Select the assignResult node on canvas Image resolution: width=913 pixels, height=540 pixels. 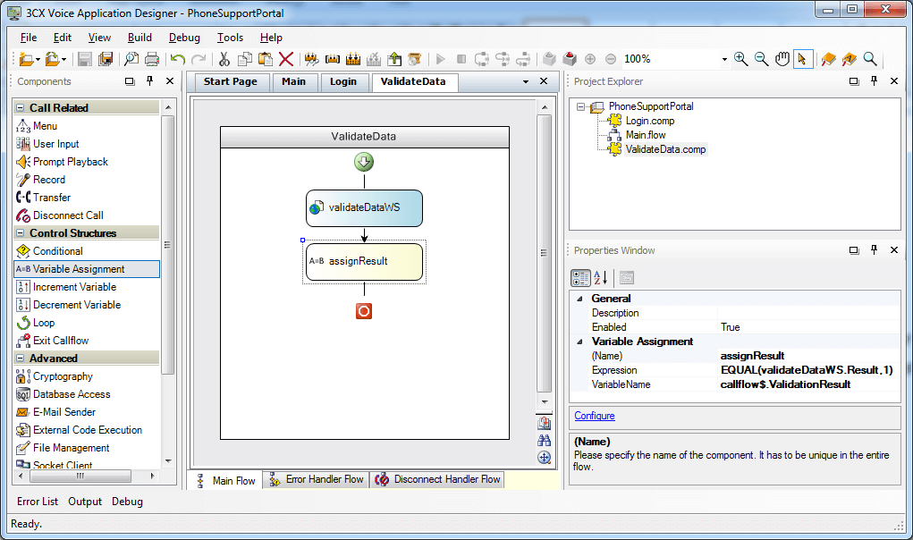coord(365,261)
